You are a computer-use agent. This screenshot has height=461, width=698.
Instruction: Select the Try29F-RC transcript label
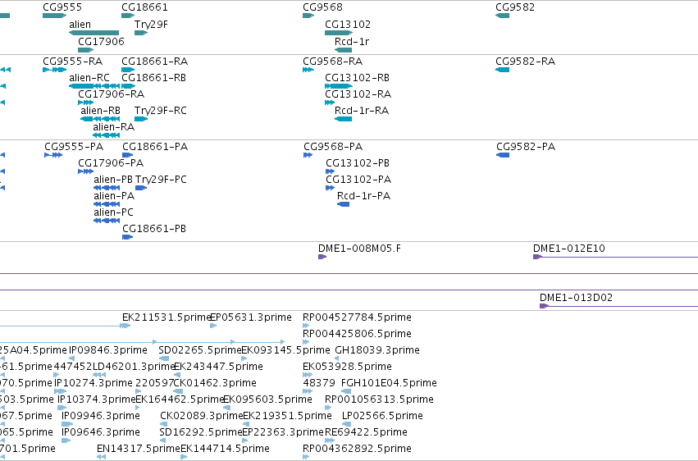click(160, 111)
